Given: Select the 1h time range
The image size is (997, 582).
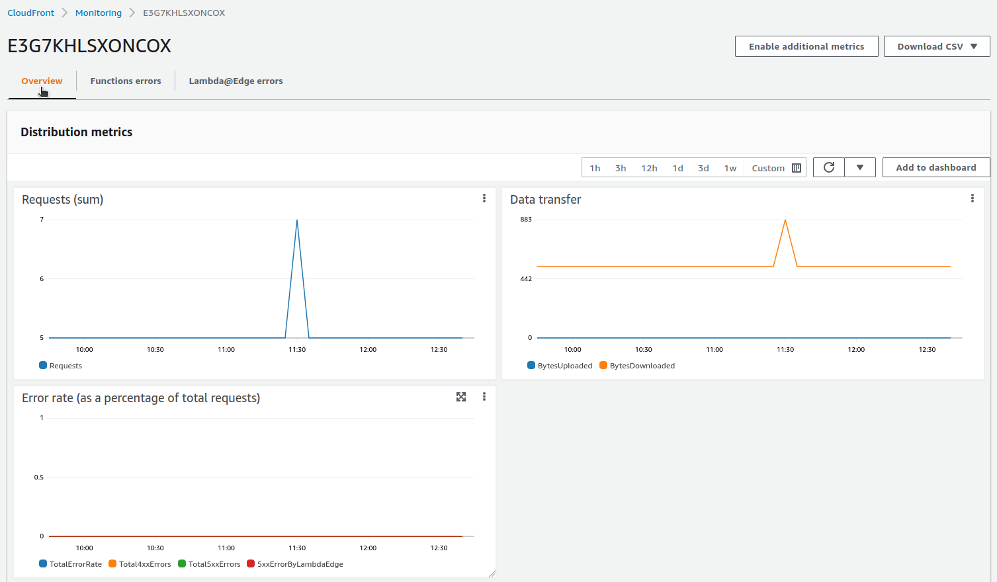Looking at the screenshot, I should click(595, 168).
